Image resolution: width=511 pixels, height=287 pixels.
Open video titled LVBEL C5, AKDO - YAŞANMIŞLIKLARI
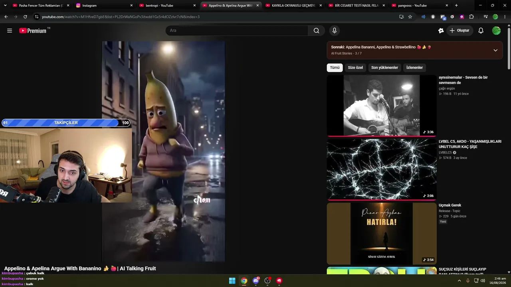470,144
